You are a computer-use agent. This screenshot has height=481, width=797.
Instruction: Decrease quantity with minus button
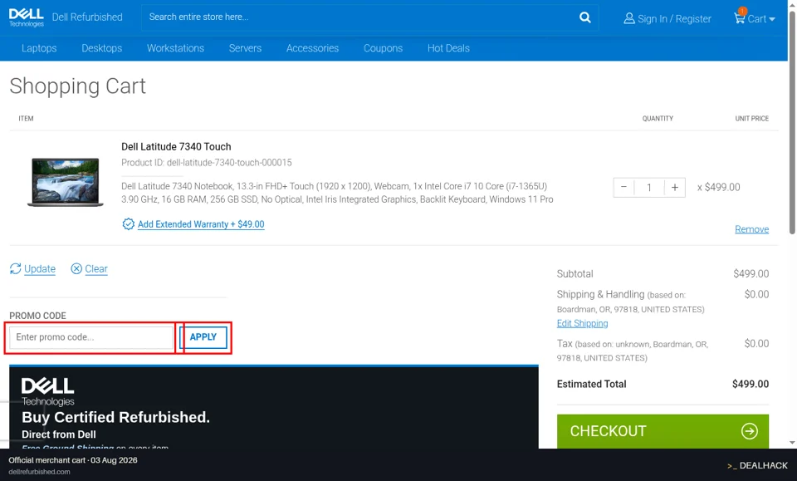pyautogui.click(x=623, y=187)
